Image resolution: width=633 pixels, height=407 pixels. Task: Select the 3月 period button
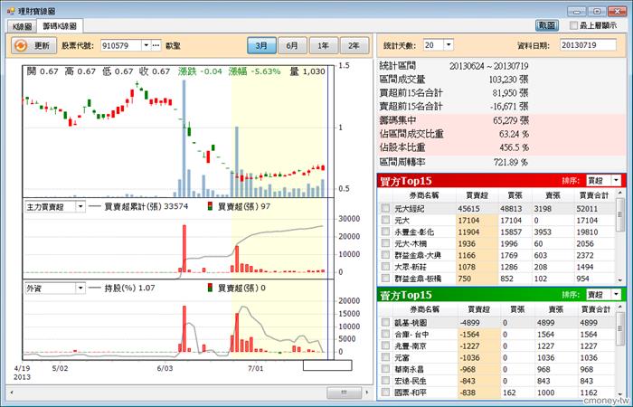(x=261, y=45)
